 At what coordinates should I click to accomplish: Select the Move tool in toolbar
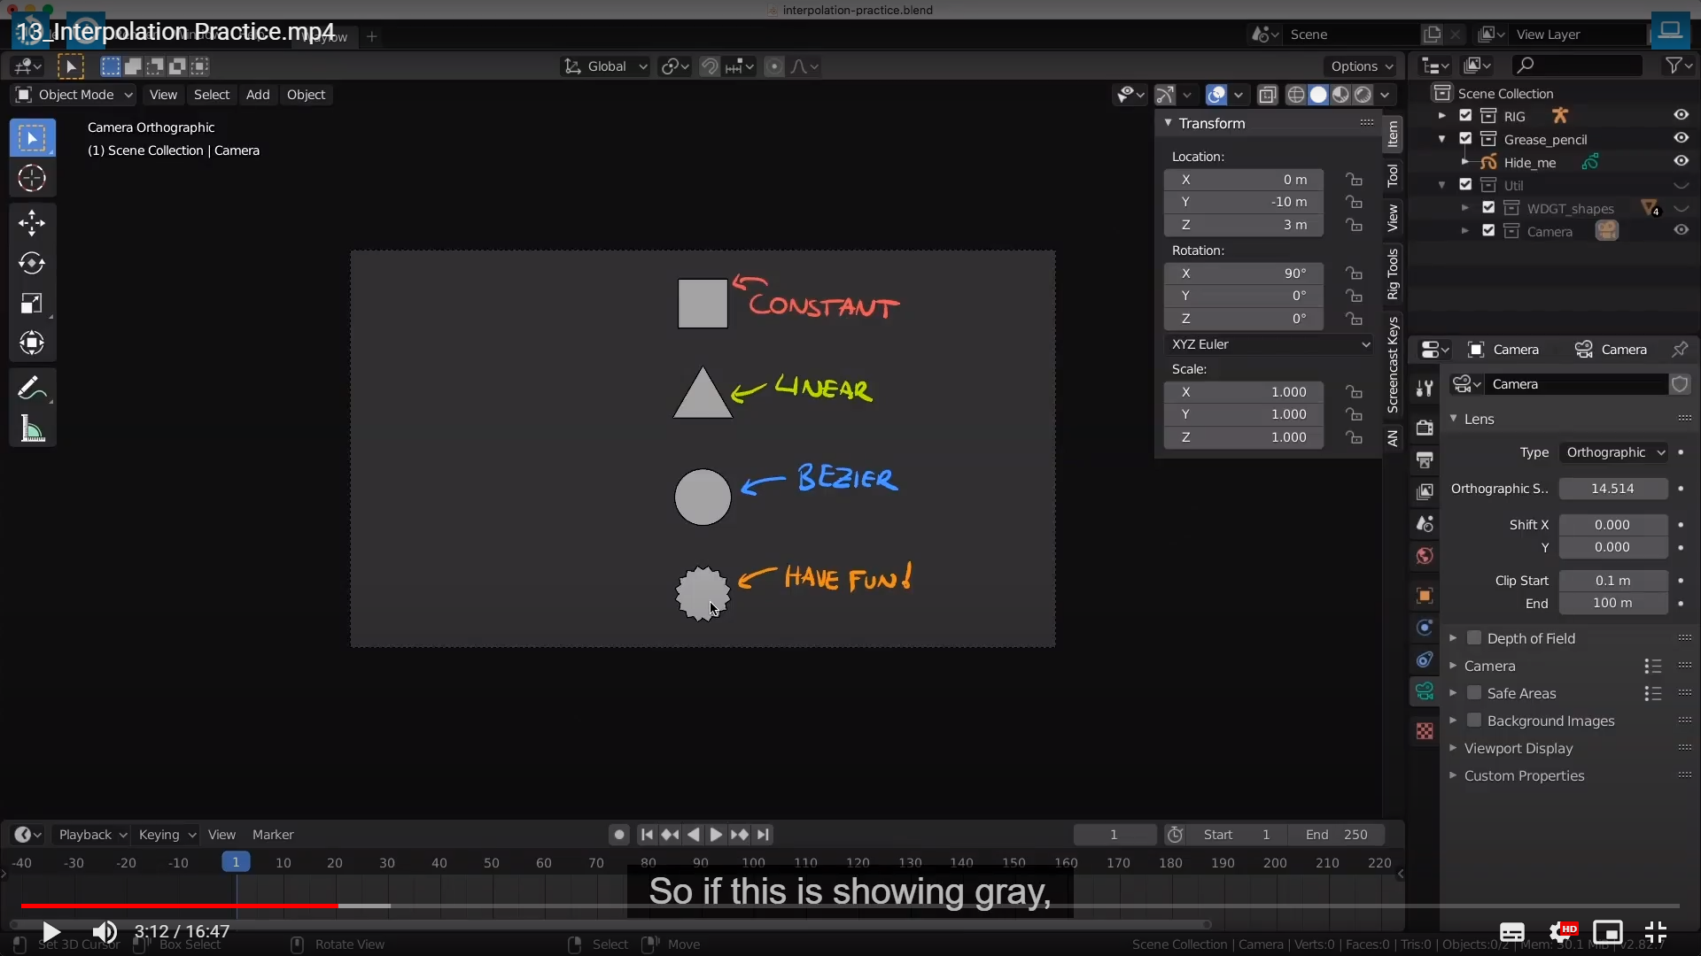tap(32, 222)
